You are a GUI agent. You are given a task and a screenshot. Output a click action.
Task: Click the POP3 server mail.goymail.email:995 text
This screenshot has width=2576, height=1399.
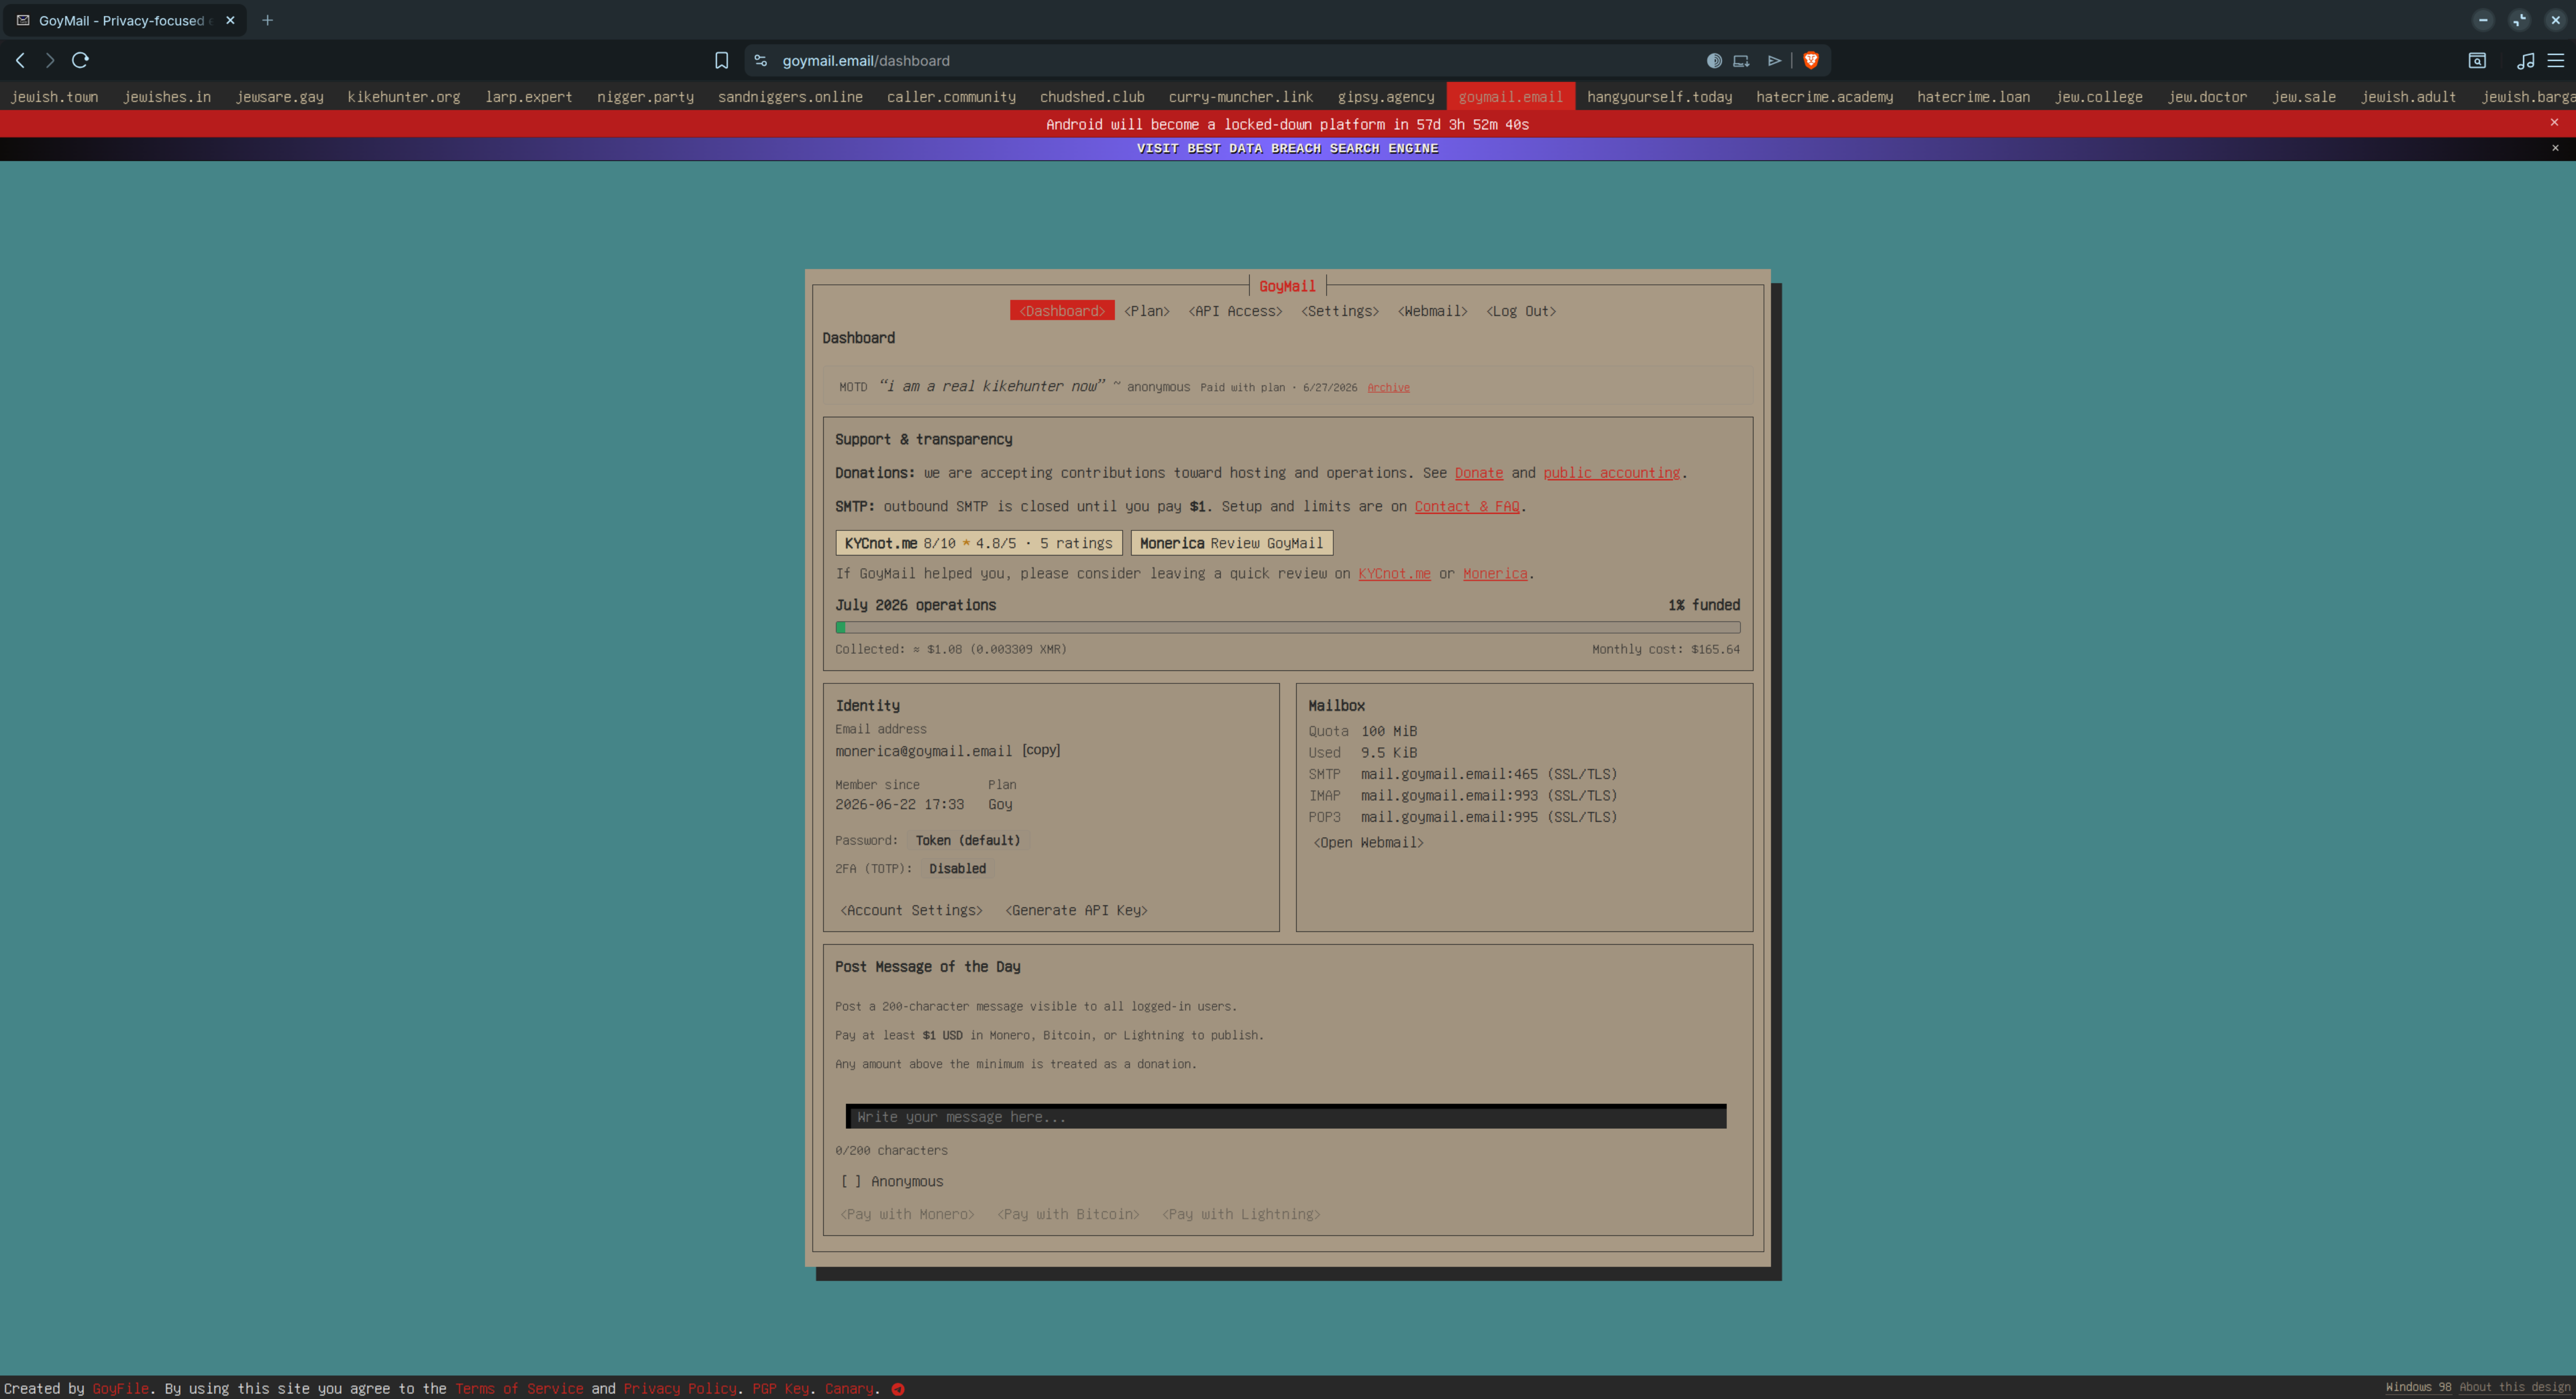1489,817
